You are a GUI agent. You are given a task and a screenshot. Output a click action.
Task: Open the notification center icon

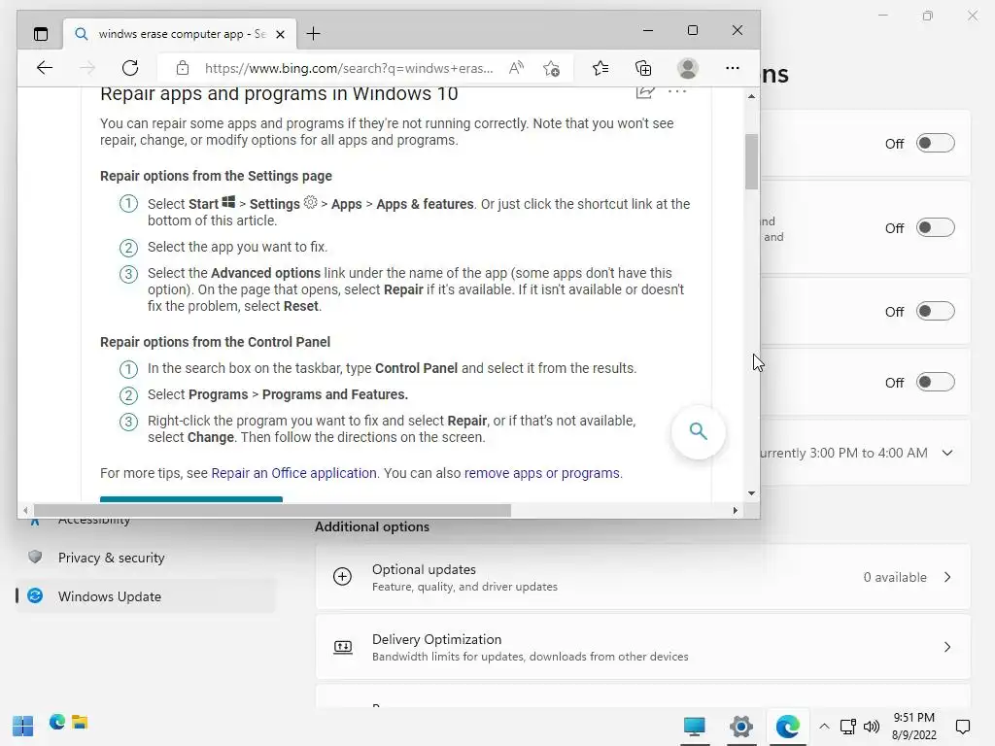[963, 727]
